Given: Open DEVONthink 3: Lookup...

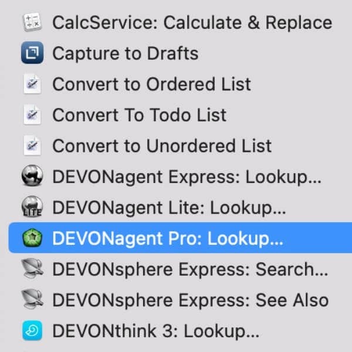Looking at the screenshot, I should pyautogui.click(x=155, y=332).
